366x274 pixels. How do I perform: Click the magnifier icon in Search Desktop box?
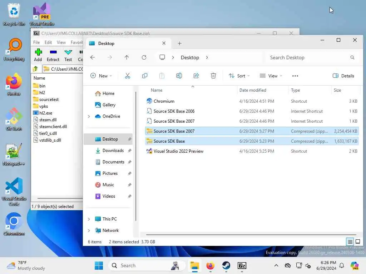[x=352, y=57]
